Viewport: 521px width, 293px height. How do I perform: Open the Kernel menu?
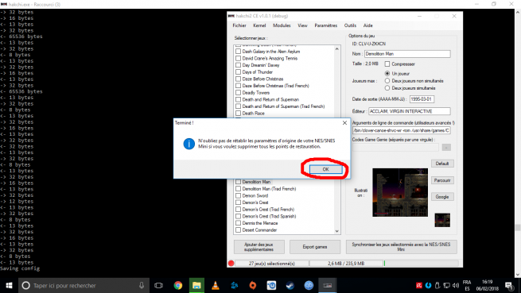[259, 25]
